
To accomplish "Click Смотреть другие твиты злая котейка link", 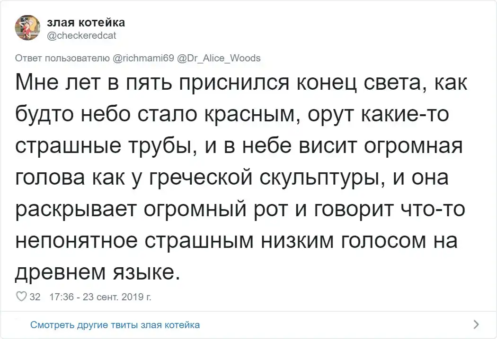I will [x=115, y=325].
